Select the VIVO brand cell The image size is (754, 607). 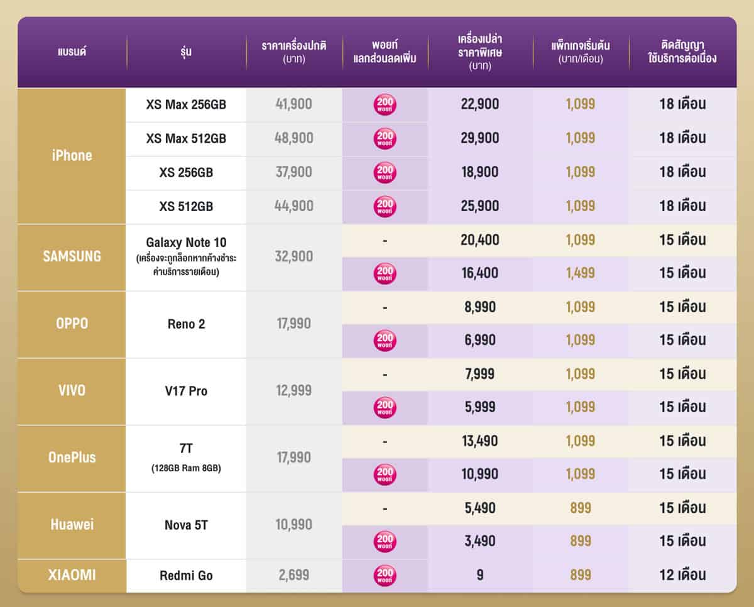coord(72,391)
